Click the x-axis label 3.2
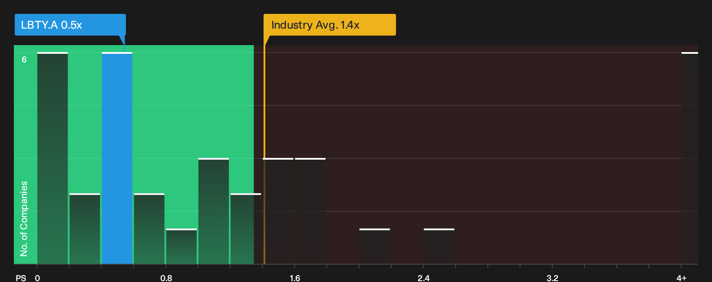The image size is (712, 282). pos(552,278)
